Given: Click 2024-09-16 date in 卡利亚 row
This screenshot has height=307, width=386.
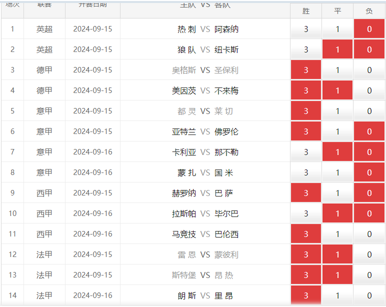Looking at the screenshot, I should [x=92, y=152].
